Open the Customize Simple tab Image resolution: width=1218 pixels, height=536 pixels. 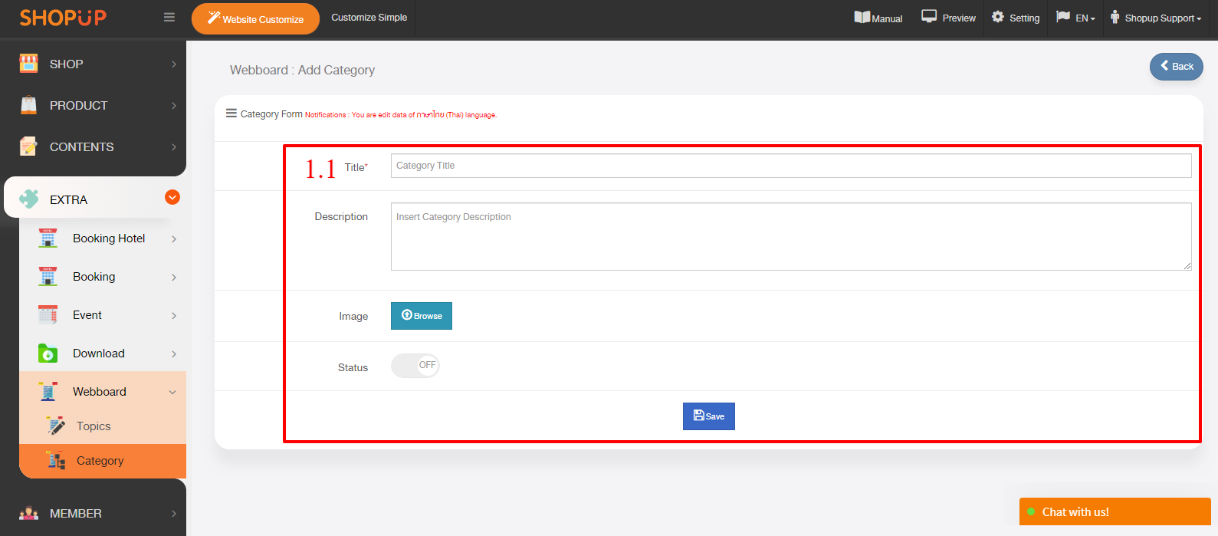369,18
